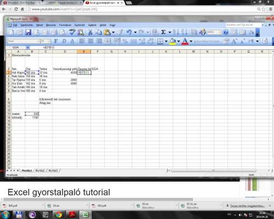The width and height of the screenshot is (274, 219).
Task: Click the Excel horizontal scrollbar
Action: pos(214,170)
